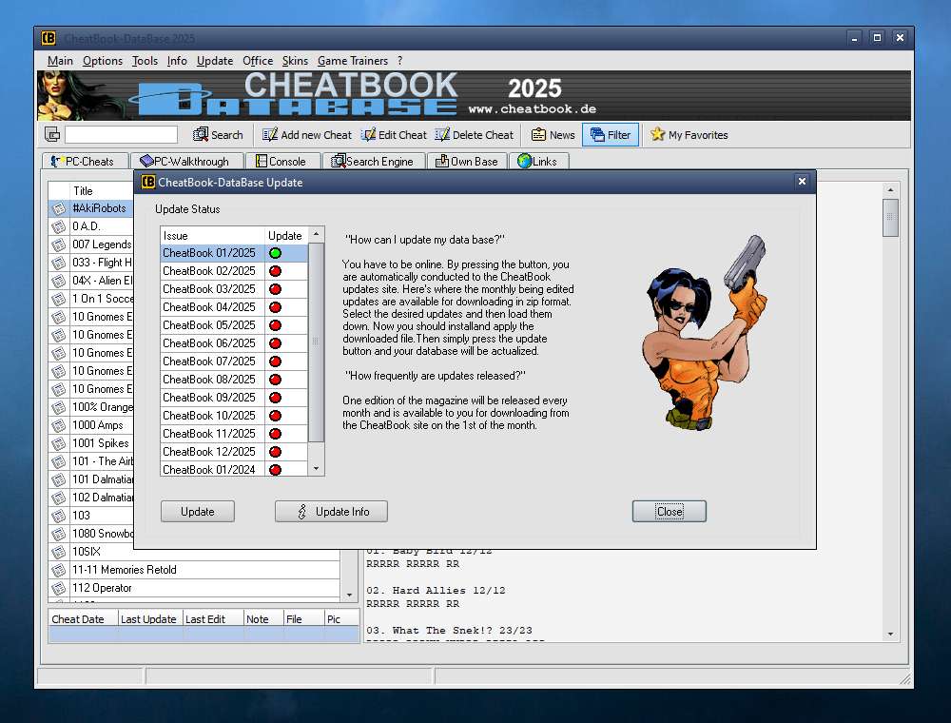Image resolution: width=951 pixels, height=723 pixels.
Task: Click the Last Edit column header
Action: 213,618
